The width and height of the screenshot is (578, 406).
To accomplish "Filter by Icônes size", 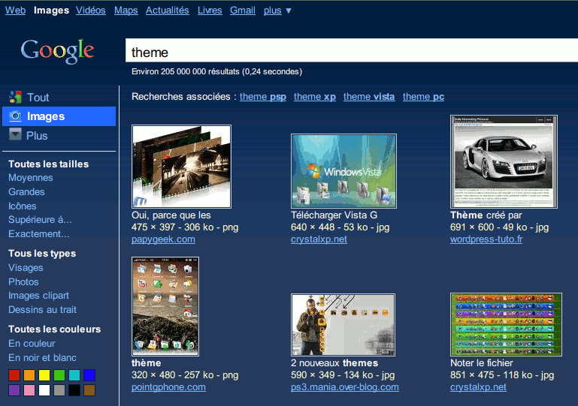I will coord(23,206).
